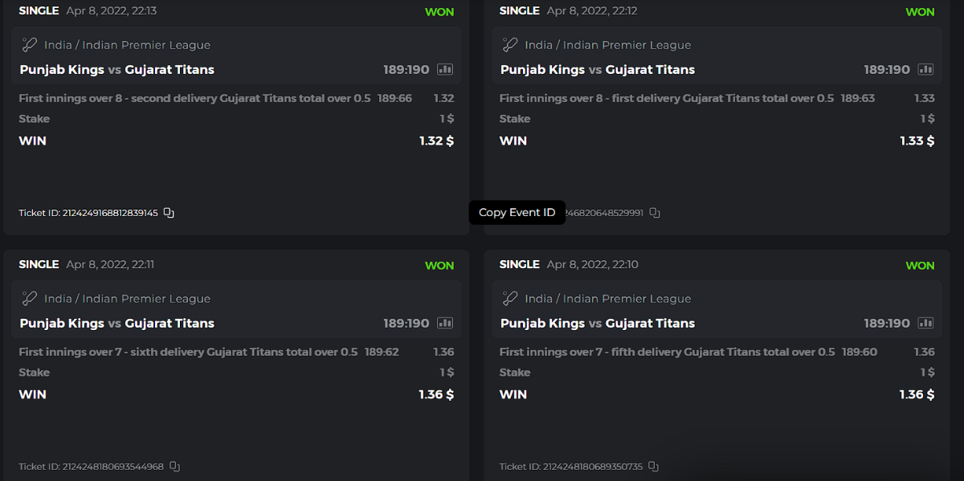The height and width of the screenshot is (481, 964).
Task: Click cricket sport icon on 22:11 bet
Action: 30,299
